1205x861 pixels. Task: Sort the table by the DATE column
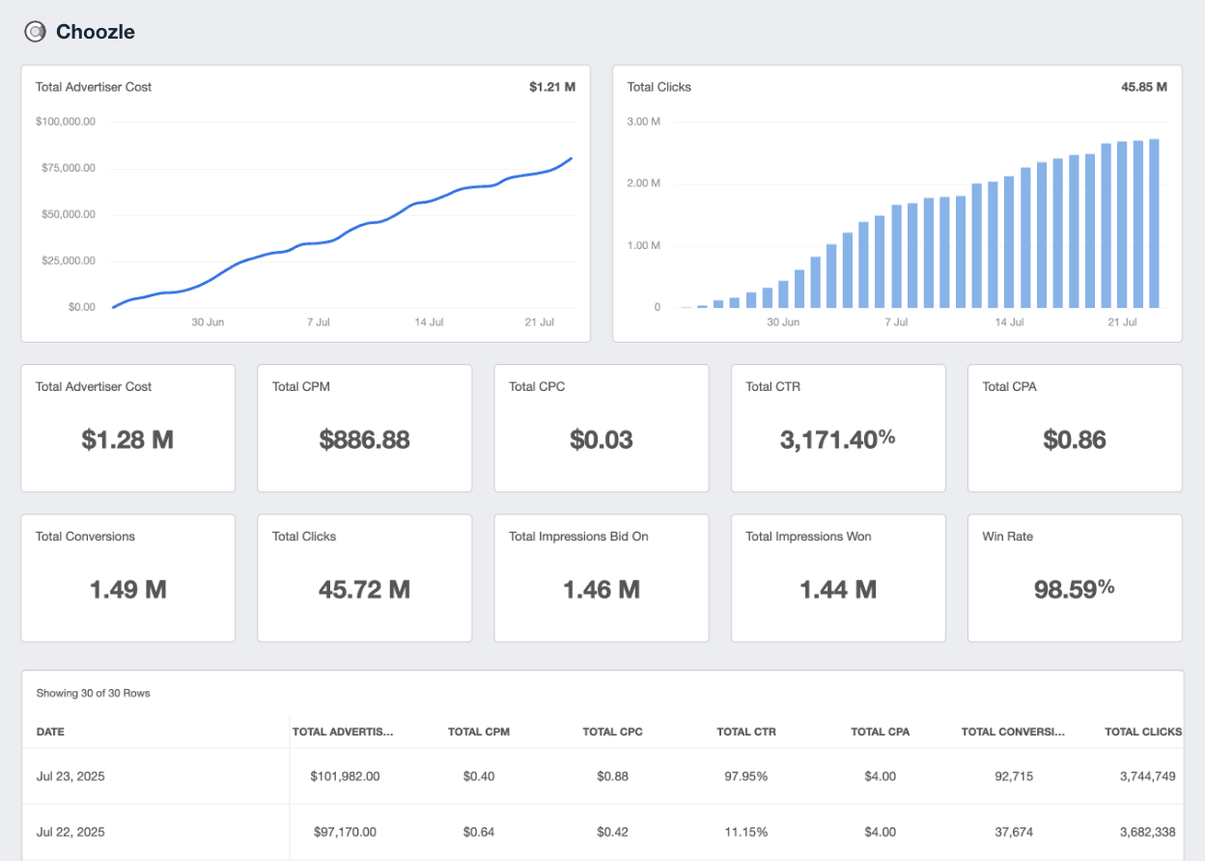50,732
